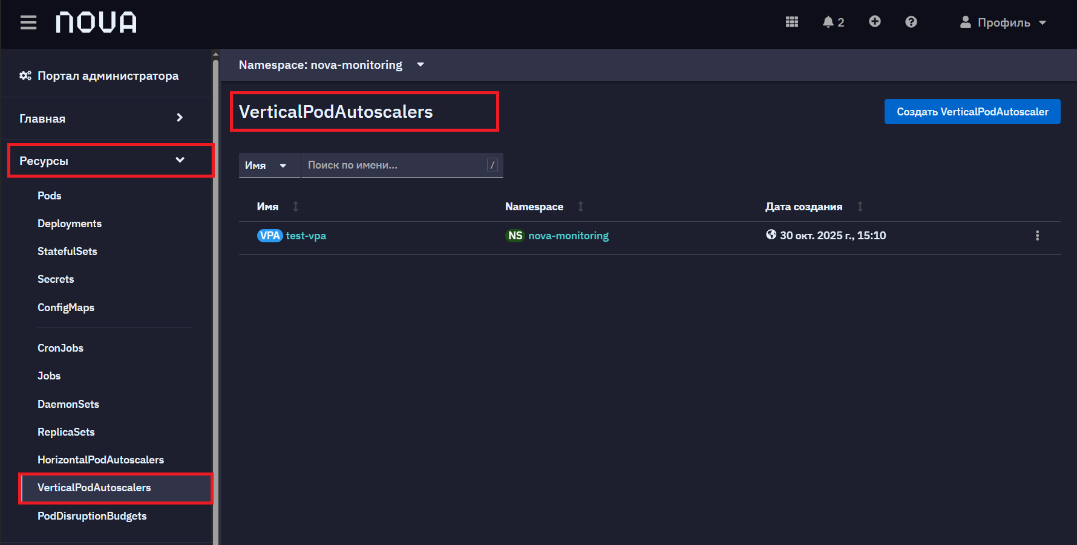Go to Secrets
Screen dimensions: 1077x545
pos(56,279)
